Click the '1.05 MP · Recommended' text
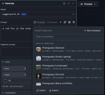This screenshot has width=105, height=95. pyautogui.click(x=12, y=86)
